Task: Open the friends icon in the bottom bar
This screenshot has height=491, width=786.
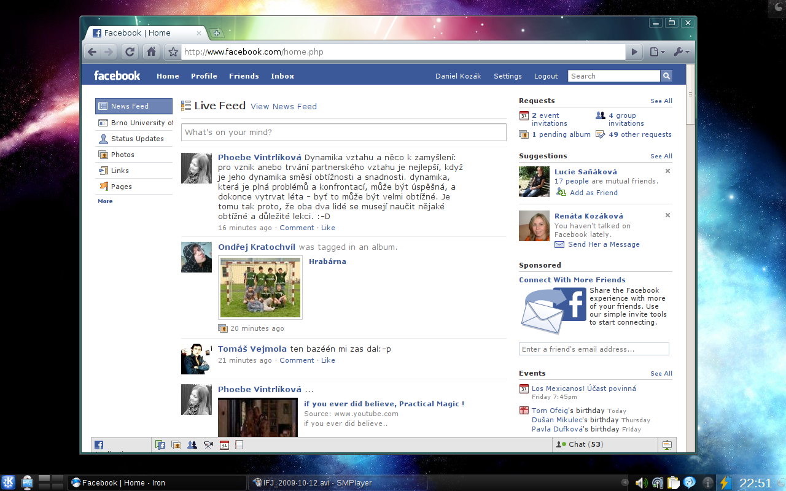Action: 192,445
